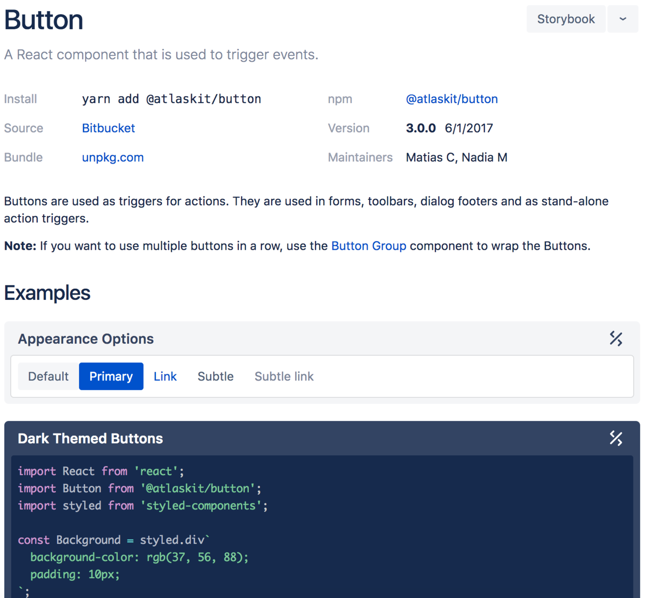Click the Link appearance button
This screenshot has height=598, width=647.
click(x=165, y=377)
